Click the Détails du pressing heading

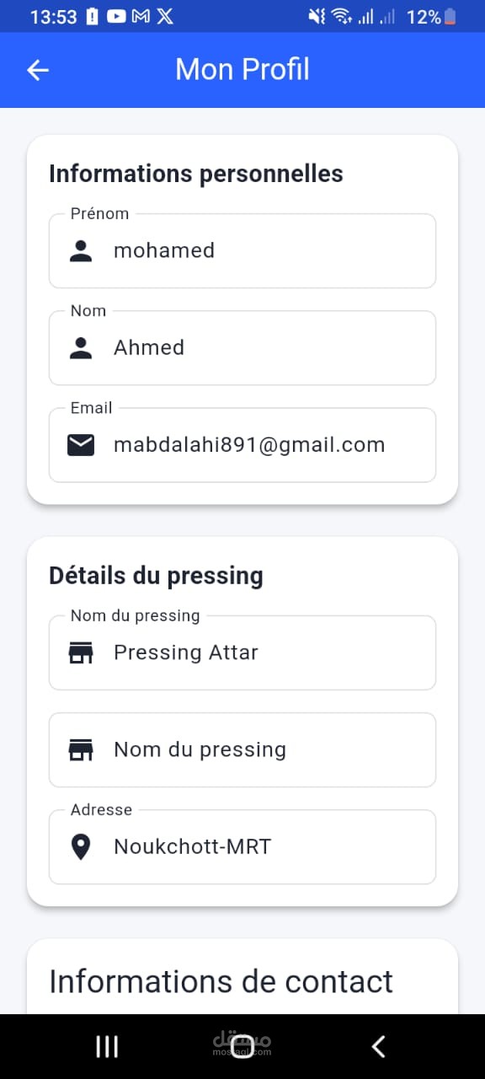156,576
